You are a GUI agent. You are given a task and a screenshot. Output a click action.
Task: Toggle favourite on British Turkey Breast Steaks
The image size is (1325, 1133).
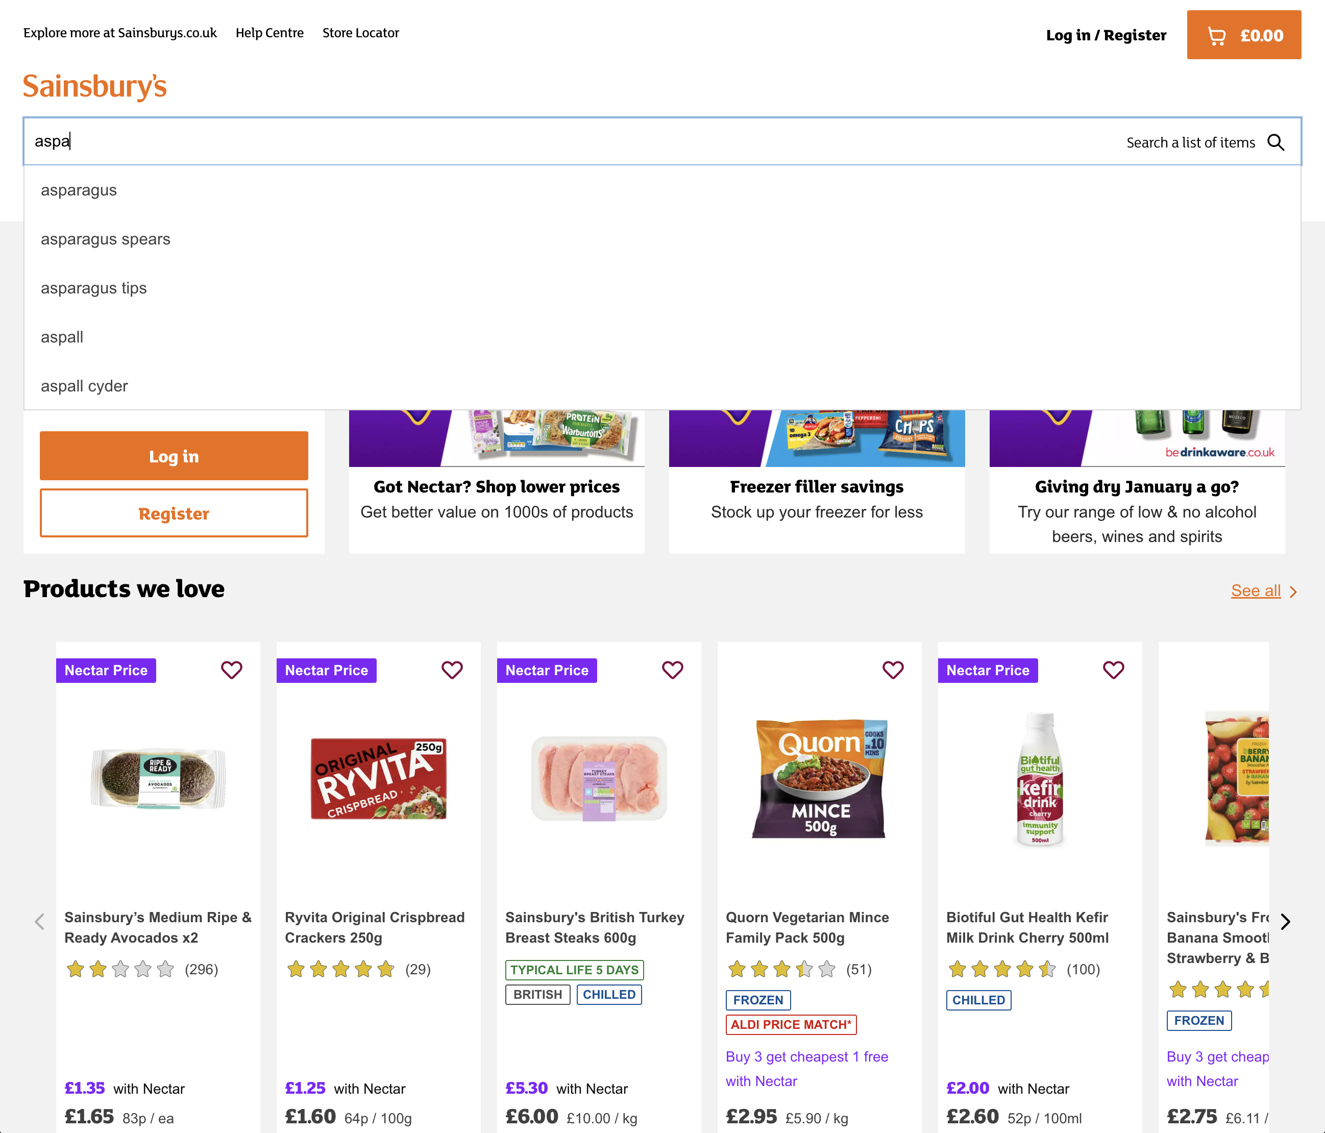point(672,670)
